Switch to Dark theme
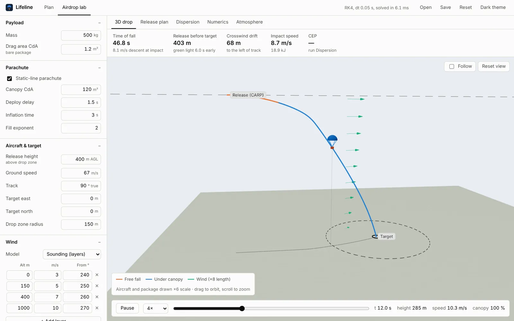The width and height of the screenshot is (514, 321). pos(493,7)
